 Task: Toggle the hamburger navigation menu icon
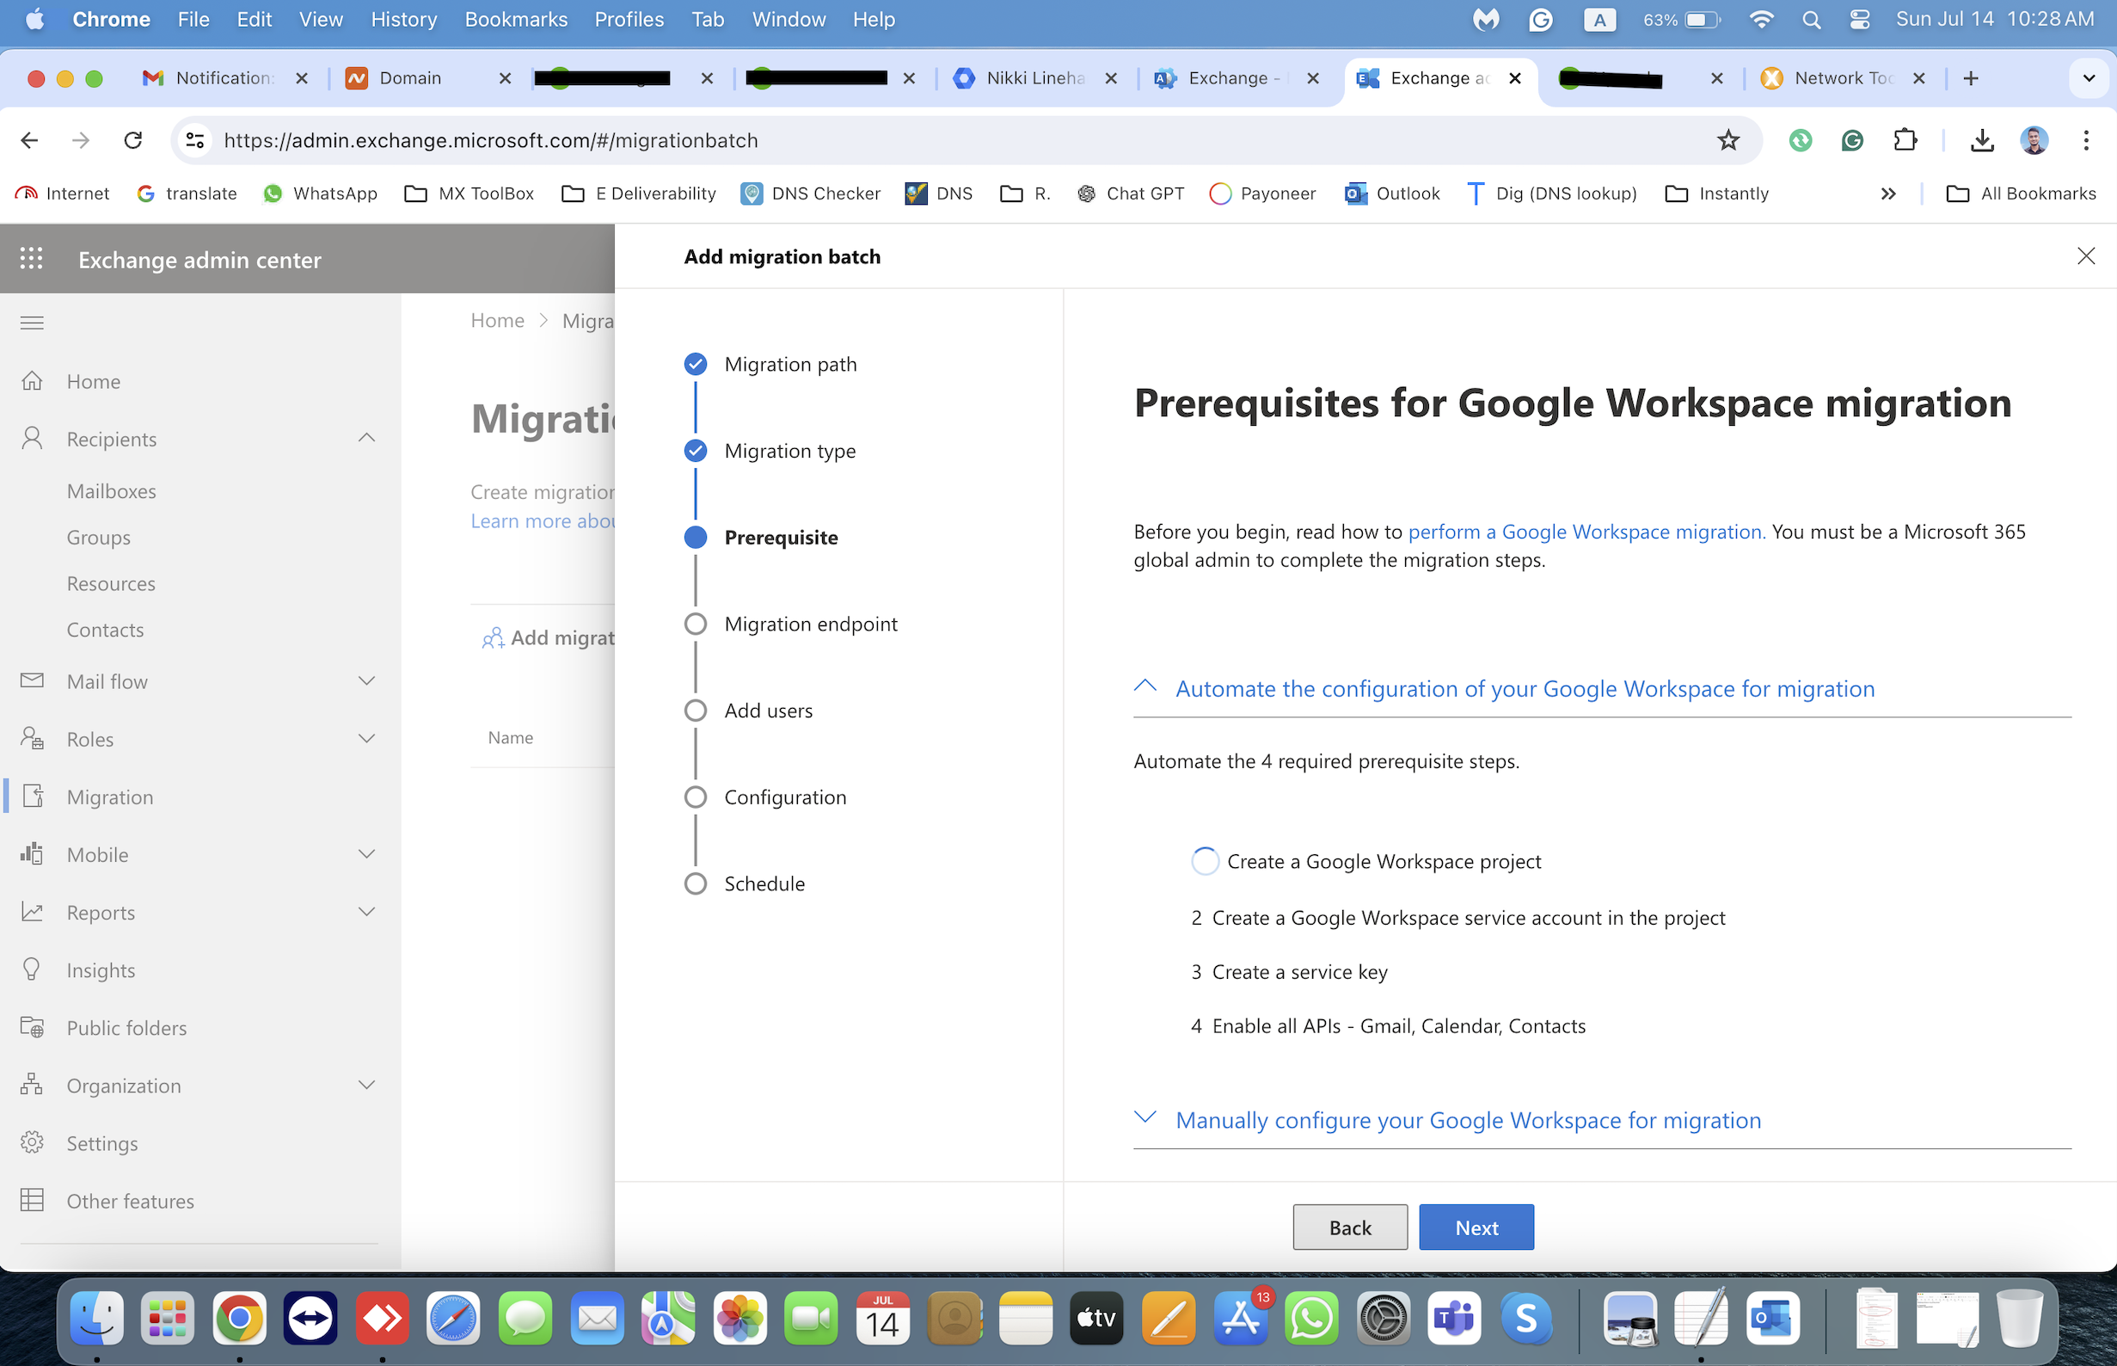coord(32,323)
